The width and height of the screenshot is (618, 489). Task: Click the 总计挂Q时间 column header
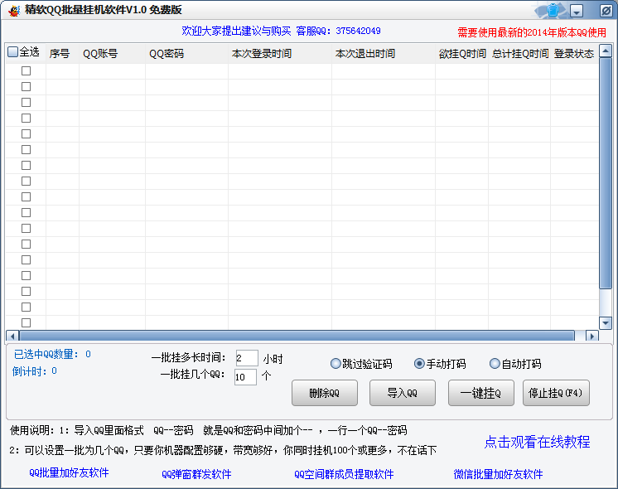[519, 54]
